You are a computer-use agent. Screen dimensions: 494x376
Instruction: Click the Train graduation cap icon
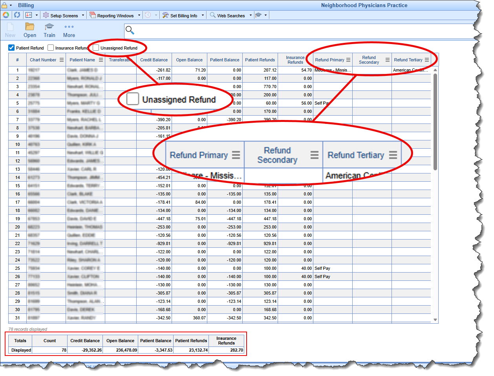49,26
